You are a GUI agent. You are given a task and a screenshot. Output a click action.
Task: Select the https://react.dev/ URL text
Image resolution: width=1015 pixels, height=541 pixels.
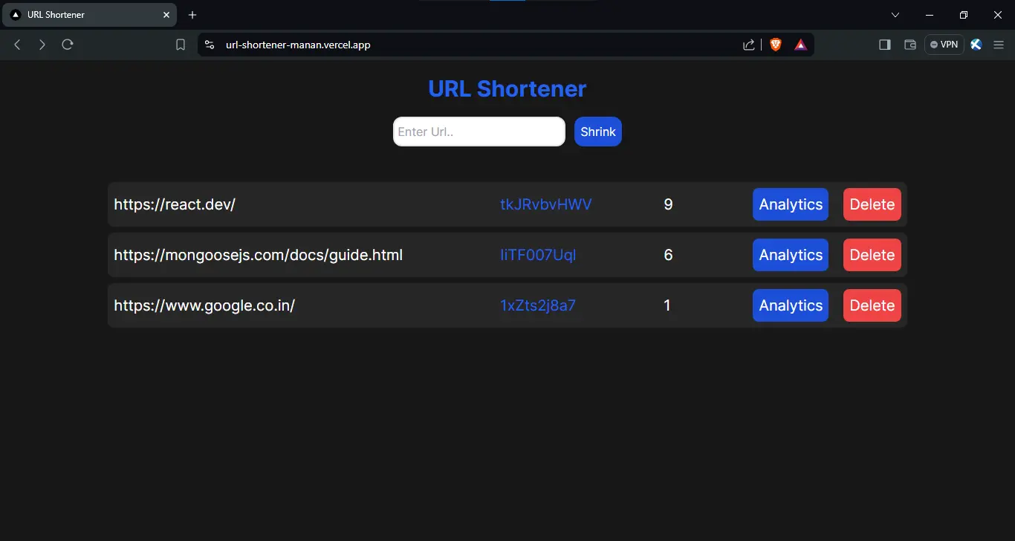click(x=175, y=204)
